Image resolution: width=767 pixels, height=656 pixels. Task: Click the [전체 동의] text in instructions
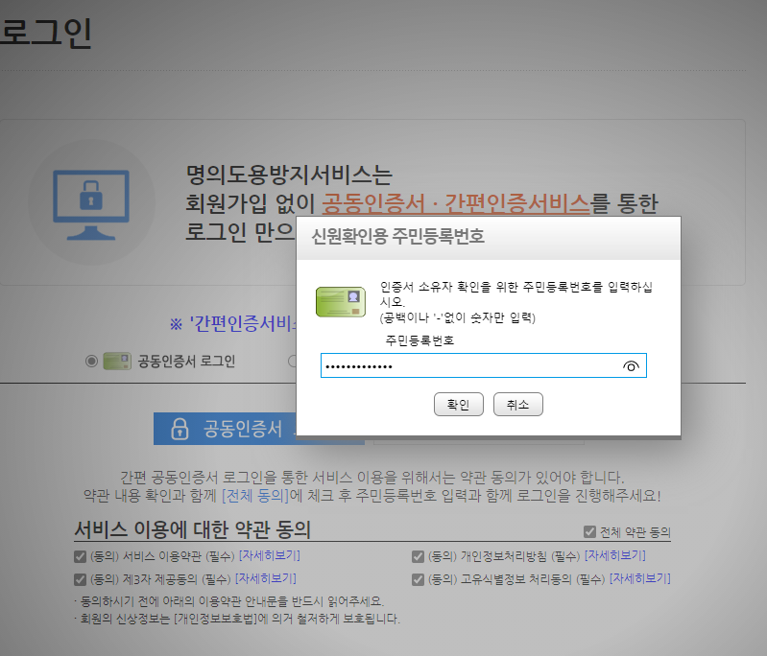pyautogui.click(x=255, y=496)
